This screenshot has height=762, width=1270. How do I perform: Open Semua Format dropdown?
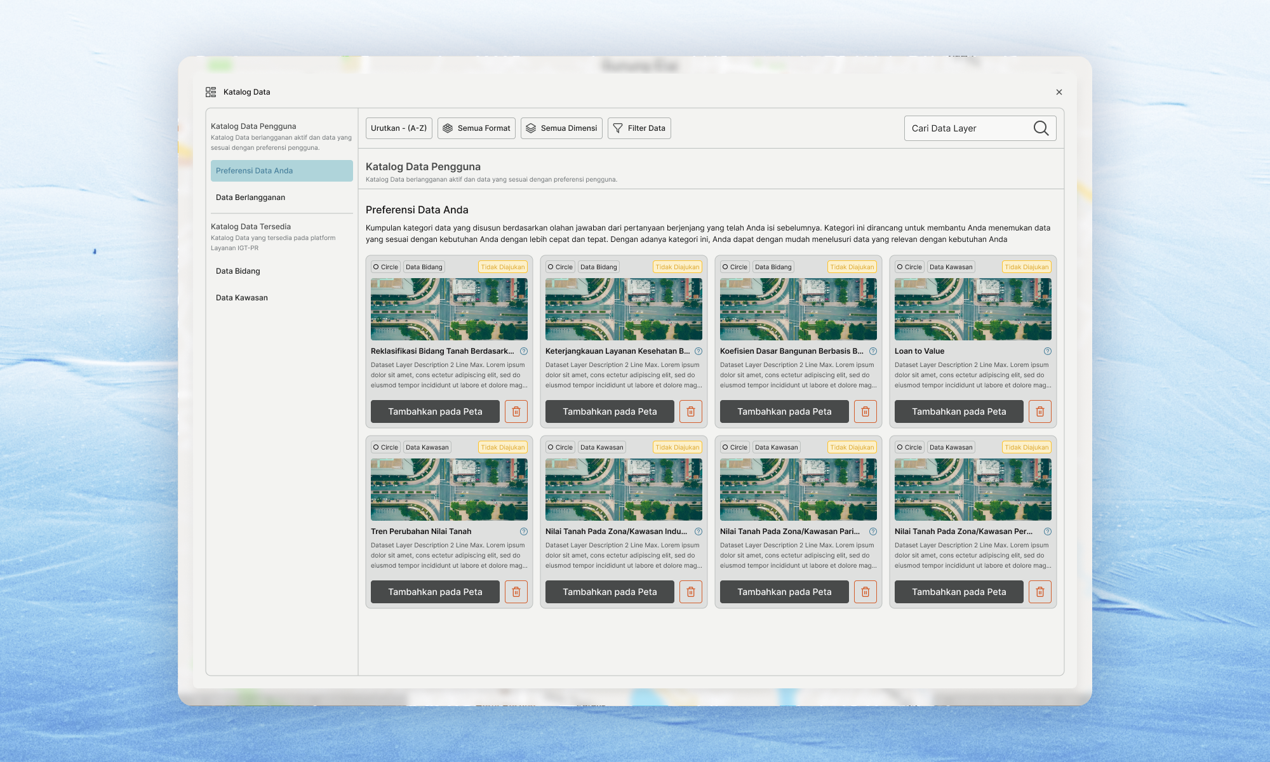pyautogui.click(x=476, y=128)
